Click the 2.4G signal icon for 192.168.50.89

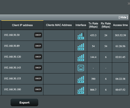(81, 47)
